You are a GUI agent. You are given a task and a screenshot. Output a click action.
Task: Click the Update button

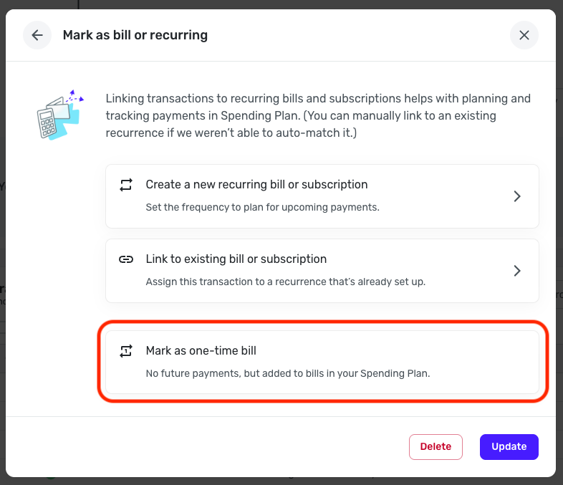509,446
